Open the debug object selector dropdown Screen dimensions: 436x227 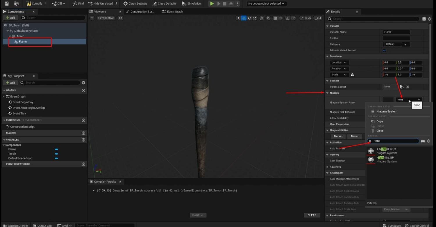click(x=267, y=3)
